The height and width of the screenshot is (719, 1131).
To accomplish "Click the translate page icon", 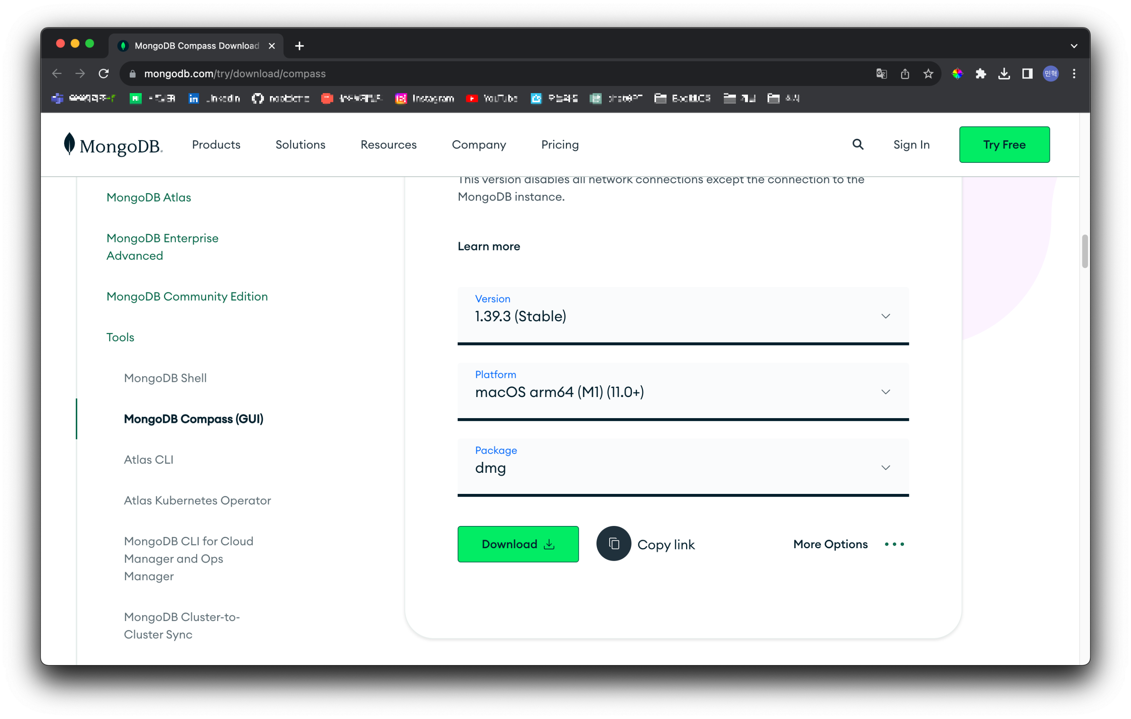I will coord(881,74).
